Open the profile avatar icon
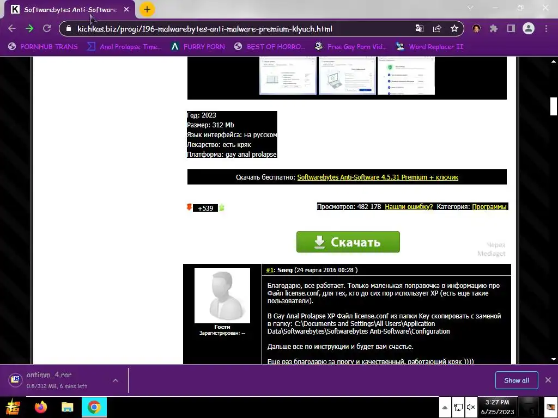Screen dimensions: 558x418 [529, 28]
